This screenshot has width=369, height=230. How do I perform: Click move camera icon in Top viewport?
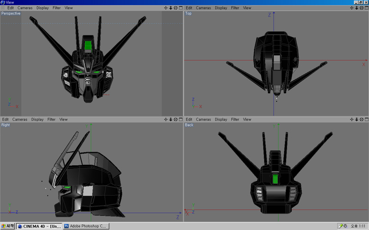click(351, 8)
